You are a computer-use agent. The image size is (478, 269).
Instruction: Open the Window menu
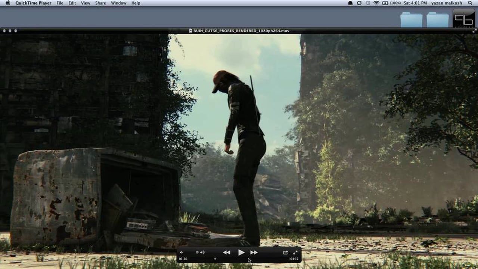tap(118, 3)
